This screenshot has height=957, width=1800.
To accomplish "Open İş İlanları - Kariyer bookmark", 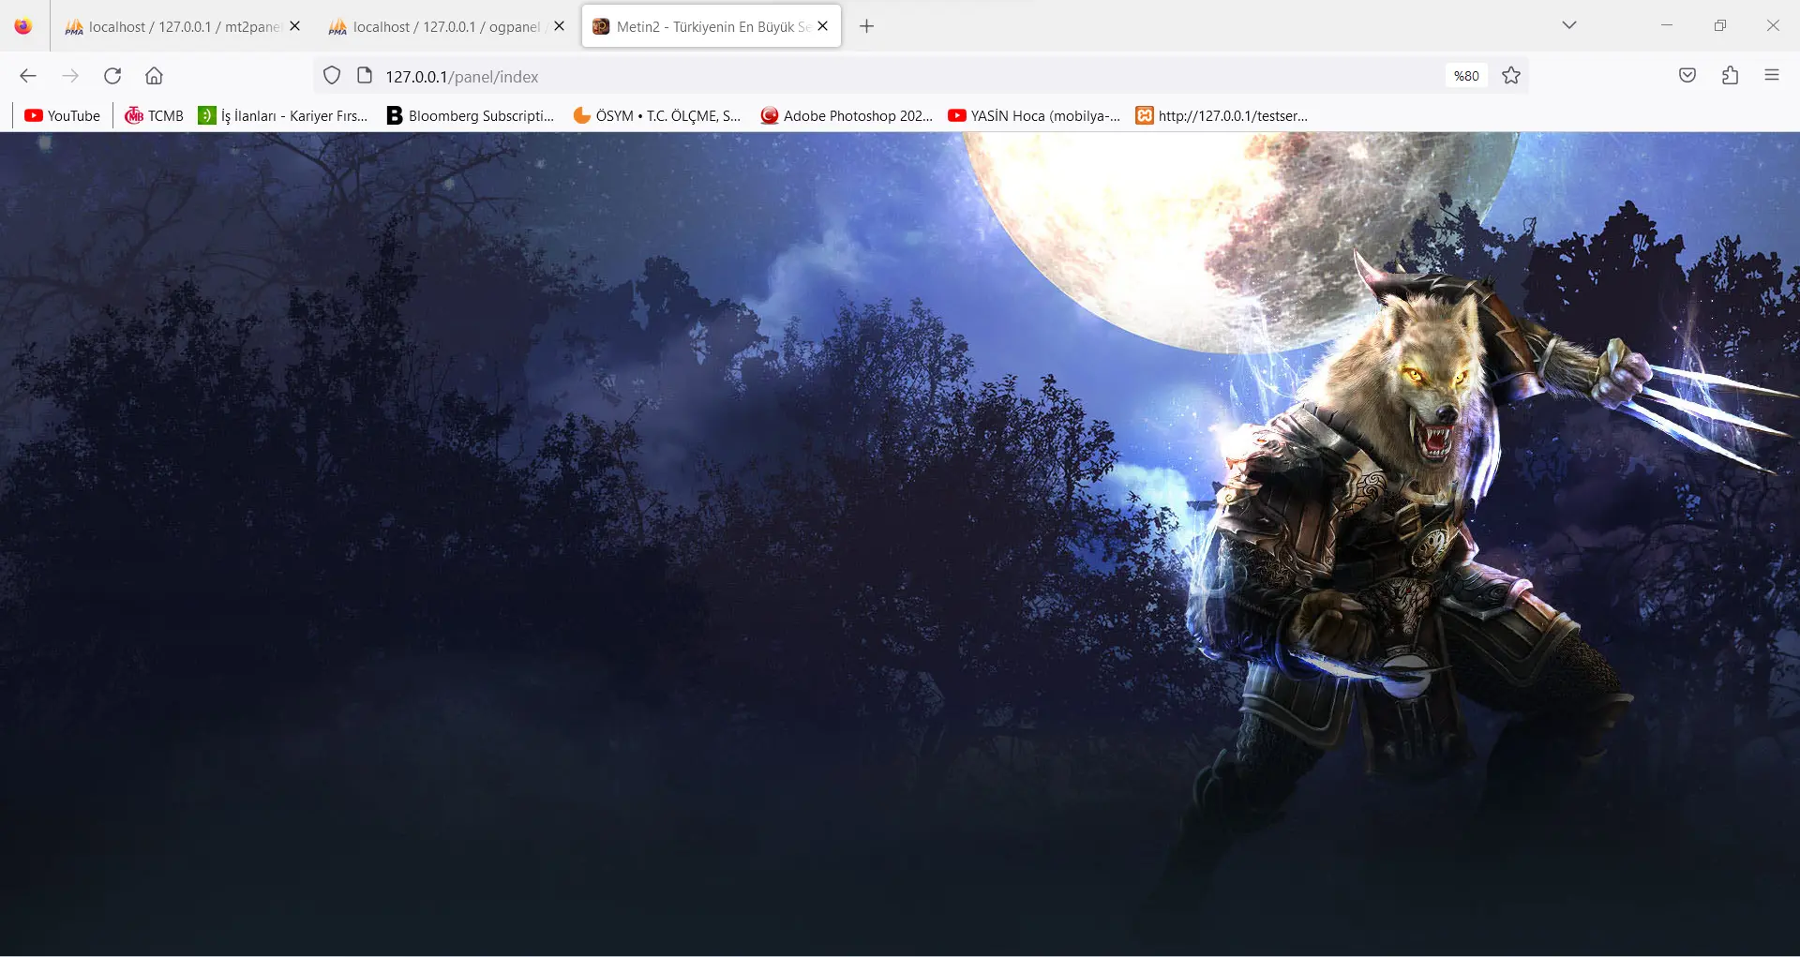I will [283, 115].
